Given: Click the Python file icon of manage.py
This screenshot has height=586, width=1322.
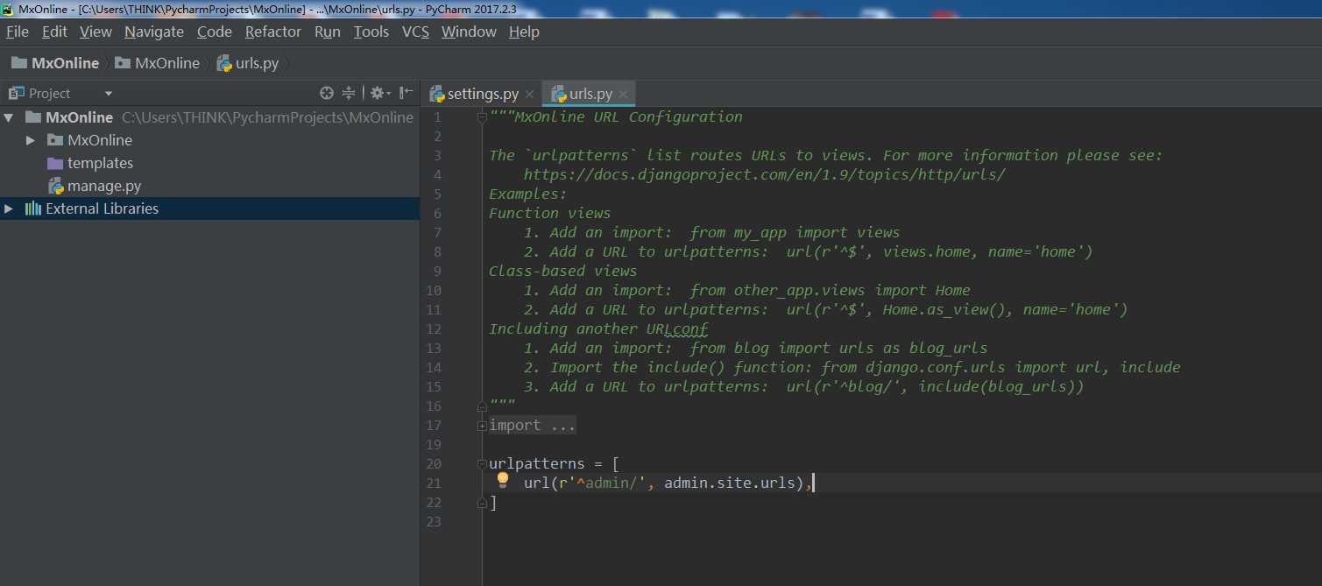Looking at the screenshot, I should point(55,186).
